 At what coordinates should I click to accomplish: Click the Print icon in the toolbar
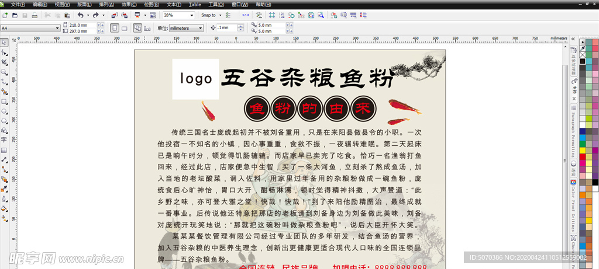tap(35, 15)
